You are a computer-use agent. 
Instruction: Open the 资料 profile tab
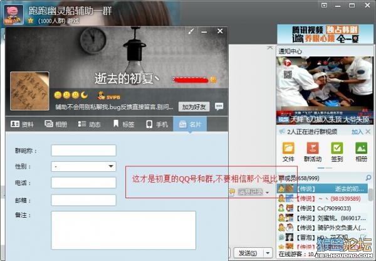[x=22, y=124]
